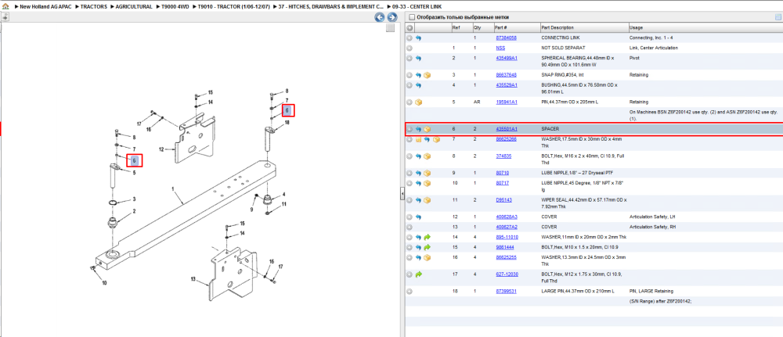Click the icon at the parts table's top-right corner
The height and width of the screenshot is (337, 783).
point(778,17)
